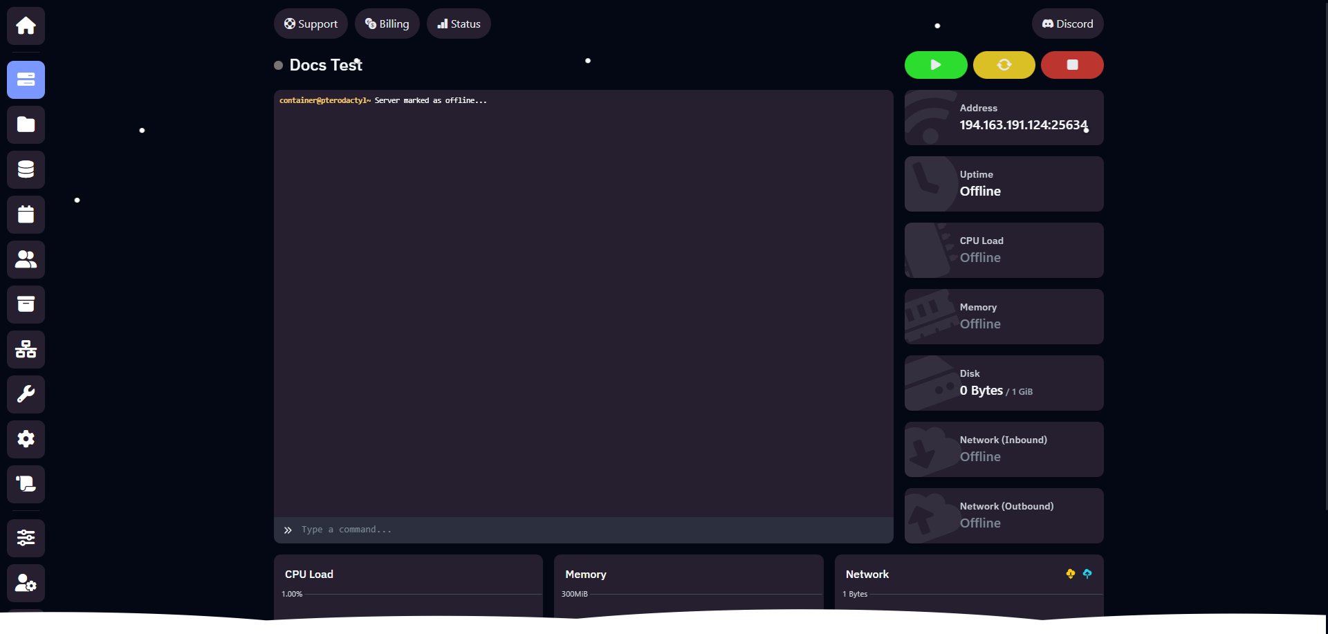
Task: Open the user settings account icon
Action: click(26, 583)
